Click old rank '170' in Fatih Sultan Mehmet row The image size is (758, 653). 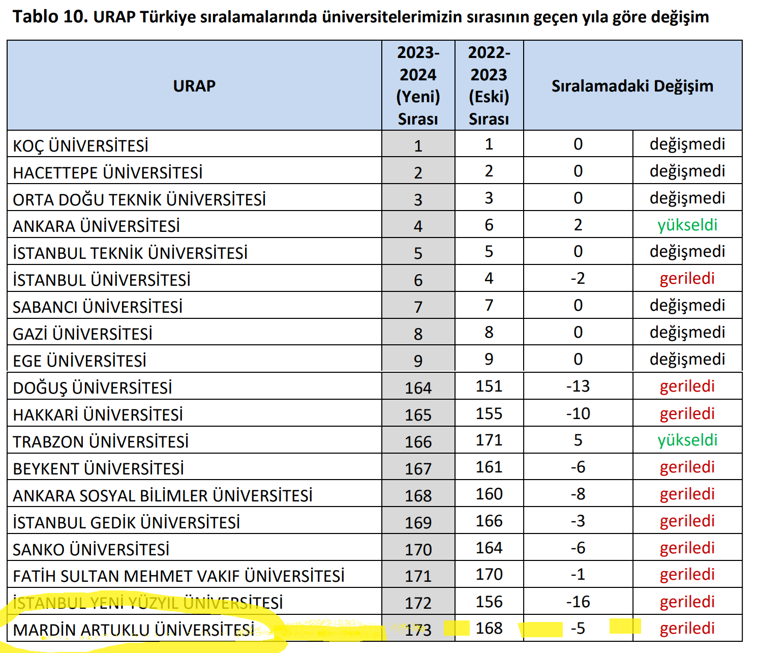489,574
